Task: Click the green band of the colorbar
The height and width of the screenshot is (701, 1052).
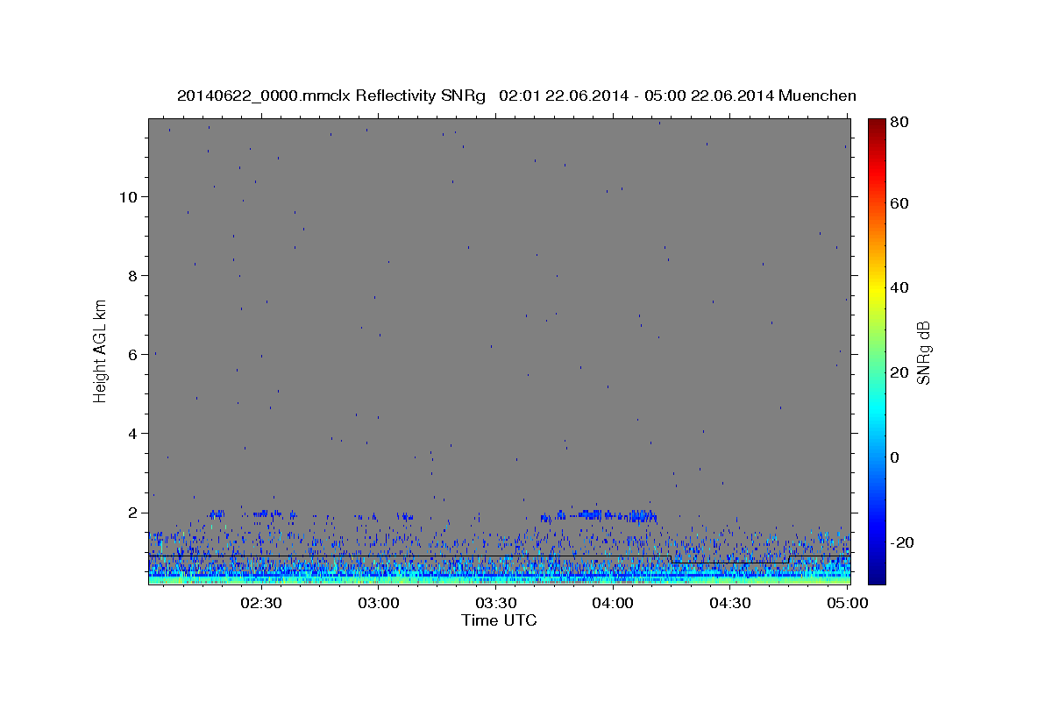Action: pos(877,350)
